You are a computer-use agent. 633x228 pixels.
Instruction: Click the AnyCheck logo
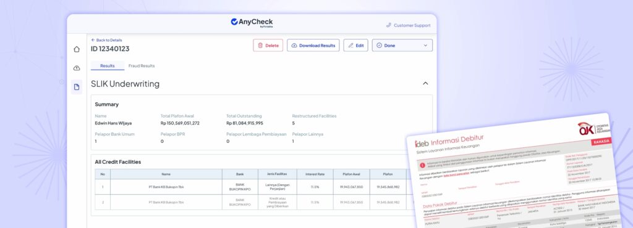point(252,22)
